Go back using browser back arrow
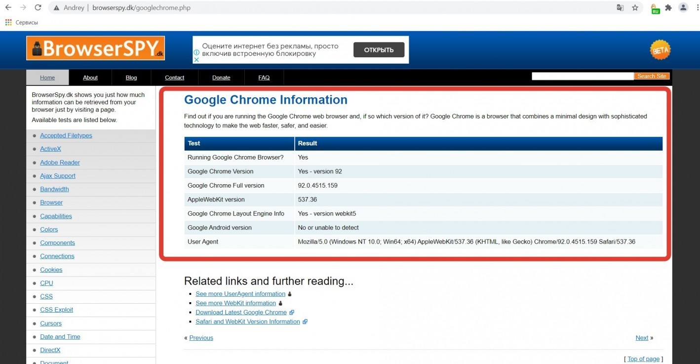Image resolution: width=700 pixels, height=364 pixels. coord(8,8)
